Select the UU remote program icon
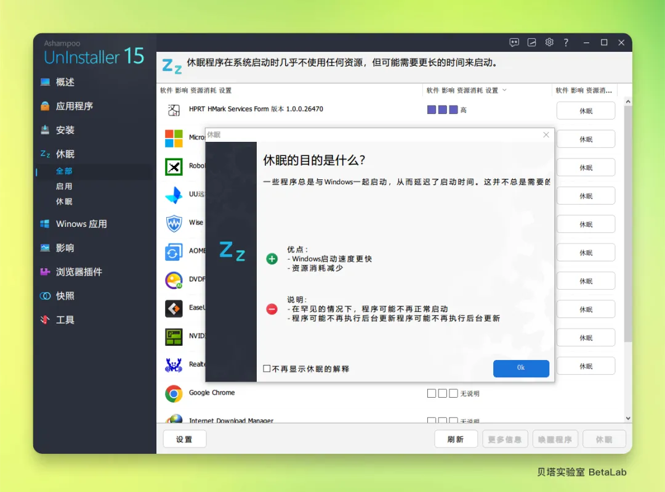 [x=174, y=195]
